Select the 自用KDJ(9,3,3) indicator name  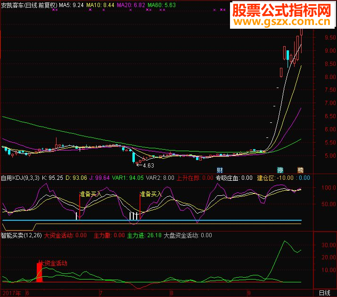click(x=20, y=178)
